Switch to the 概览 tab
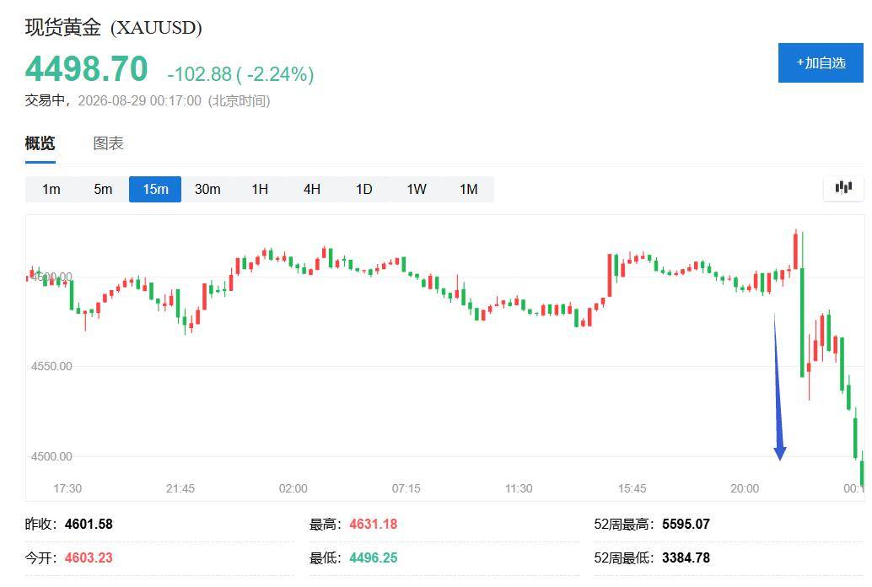The image size is (872, 587). pyautogui.click(x=40, y=143)
